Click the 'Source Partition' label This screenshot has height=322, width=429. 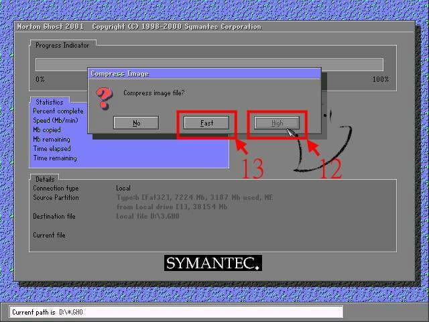click(x=56, y=197)
